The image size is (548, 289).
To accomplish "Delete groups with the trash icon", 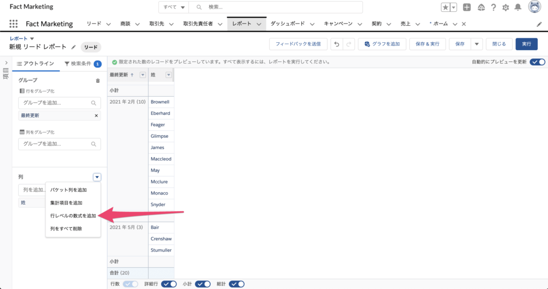I will coord(98,81).
